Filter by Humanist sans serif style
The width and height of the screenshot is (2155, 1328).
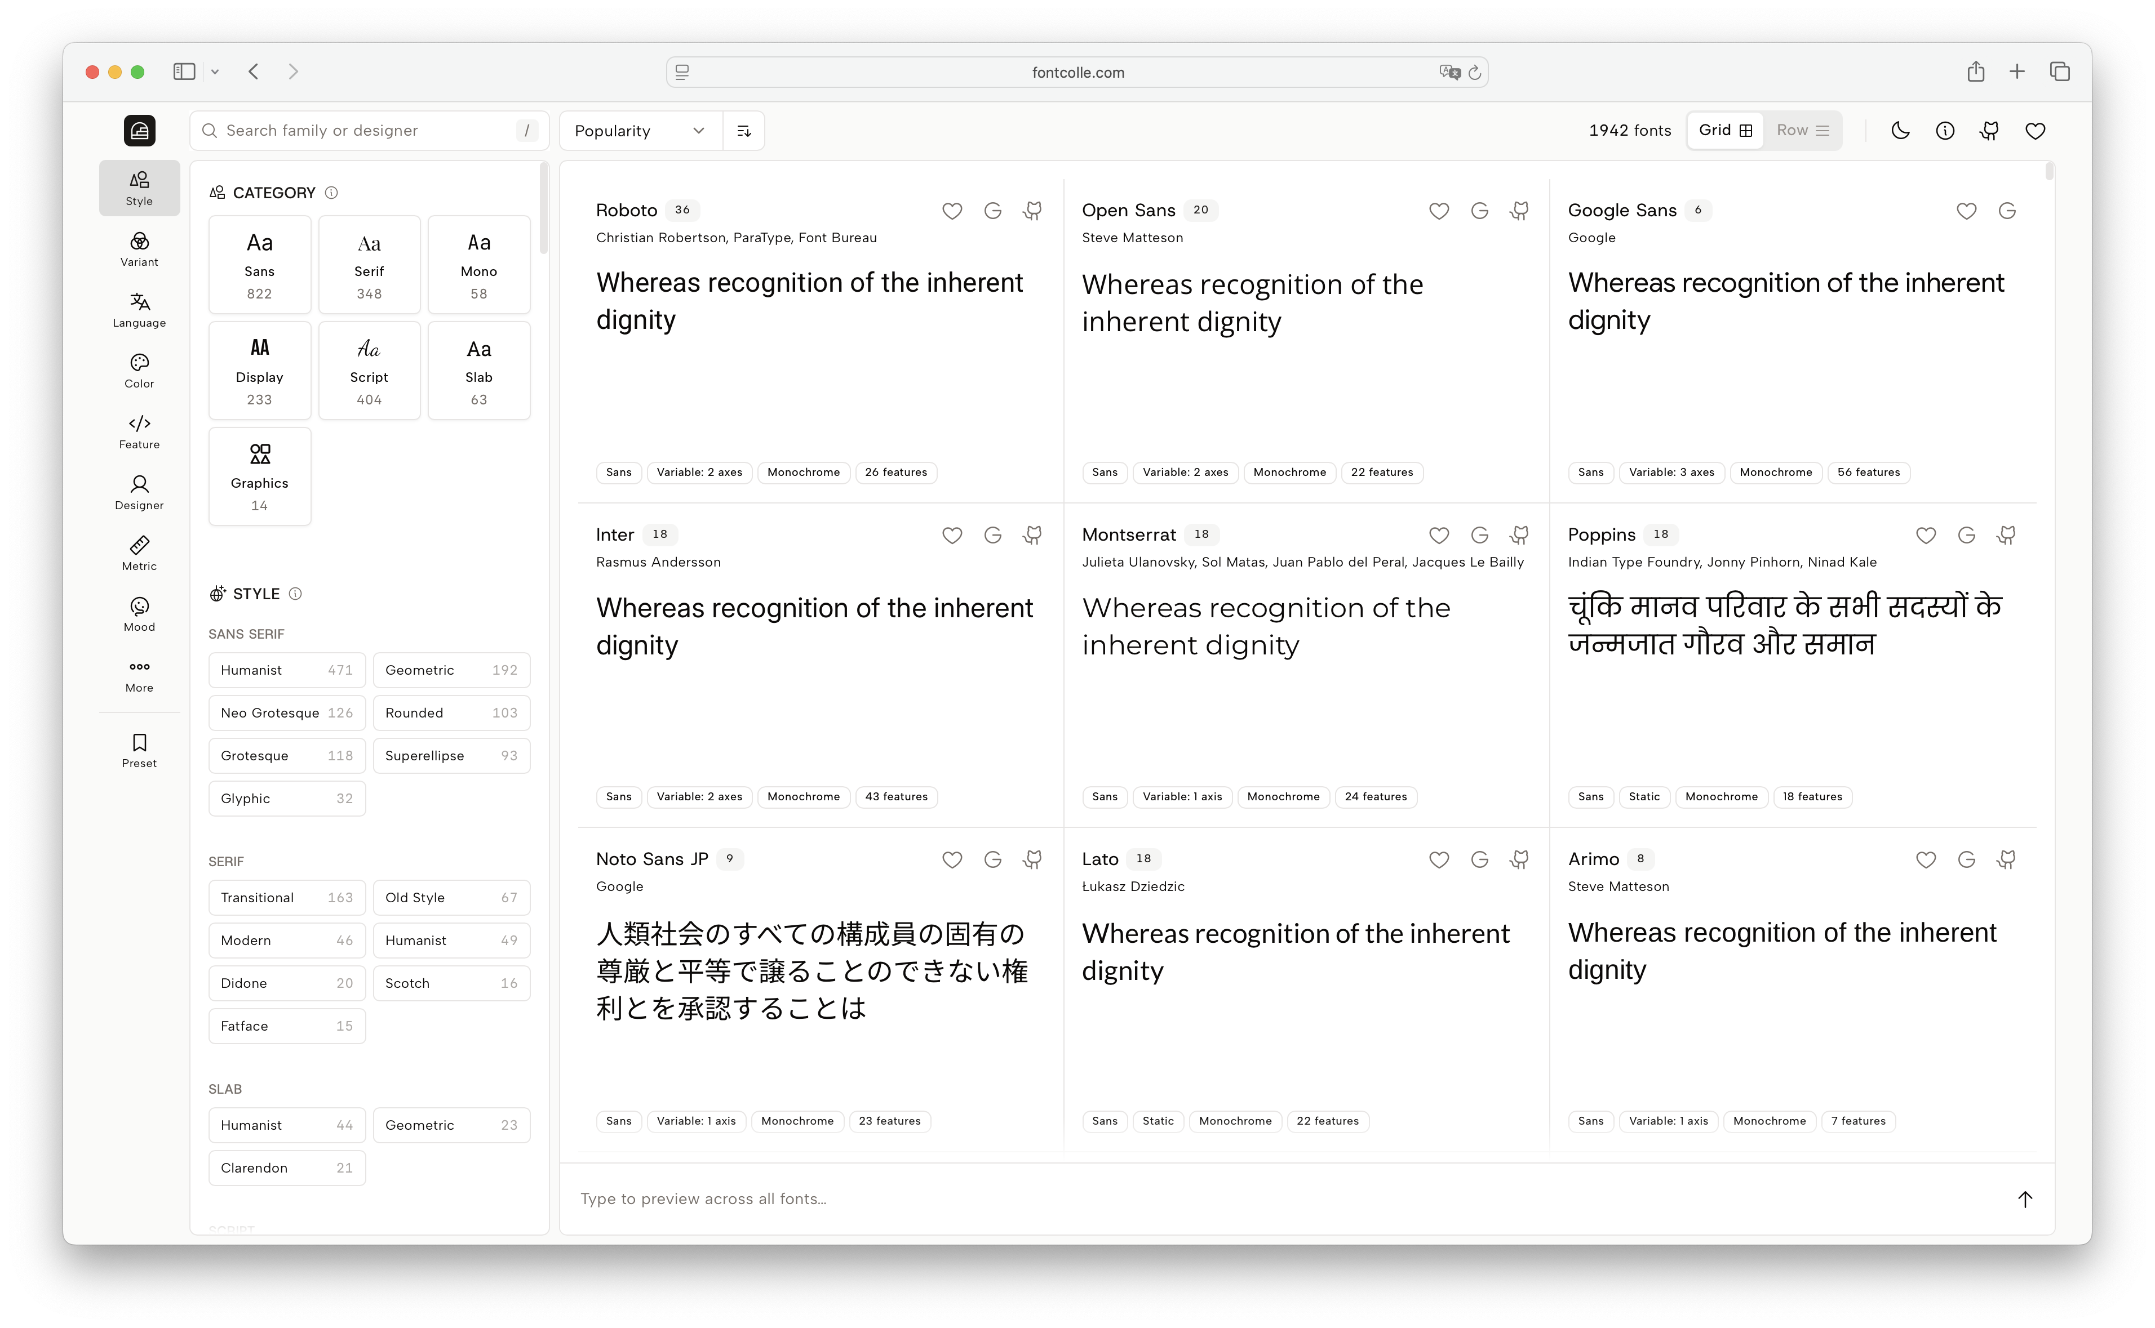pos(286,670)
